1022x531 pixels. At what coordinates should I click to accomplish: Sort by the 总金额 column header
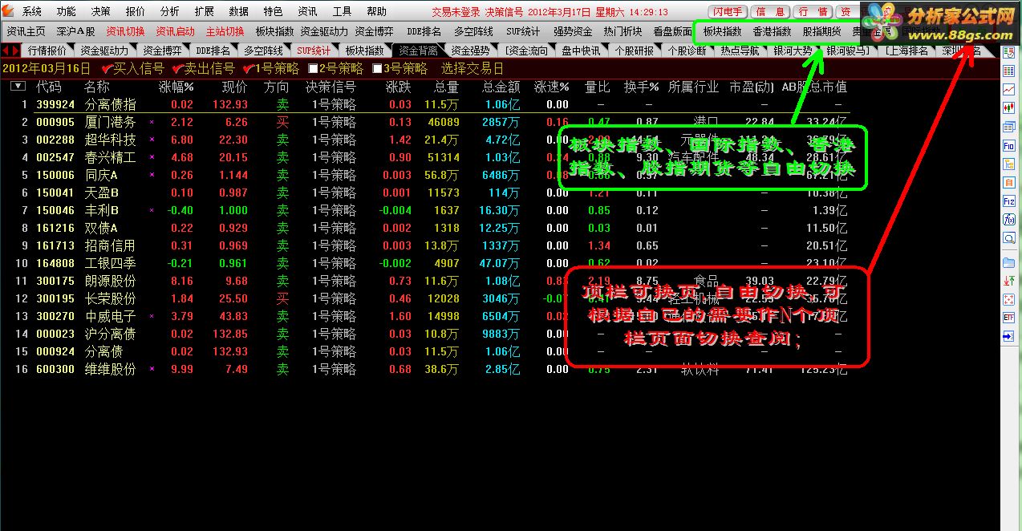(x=501, y=87)
